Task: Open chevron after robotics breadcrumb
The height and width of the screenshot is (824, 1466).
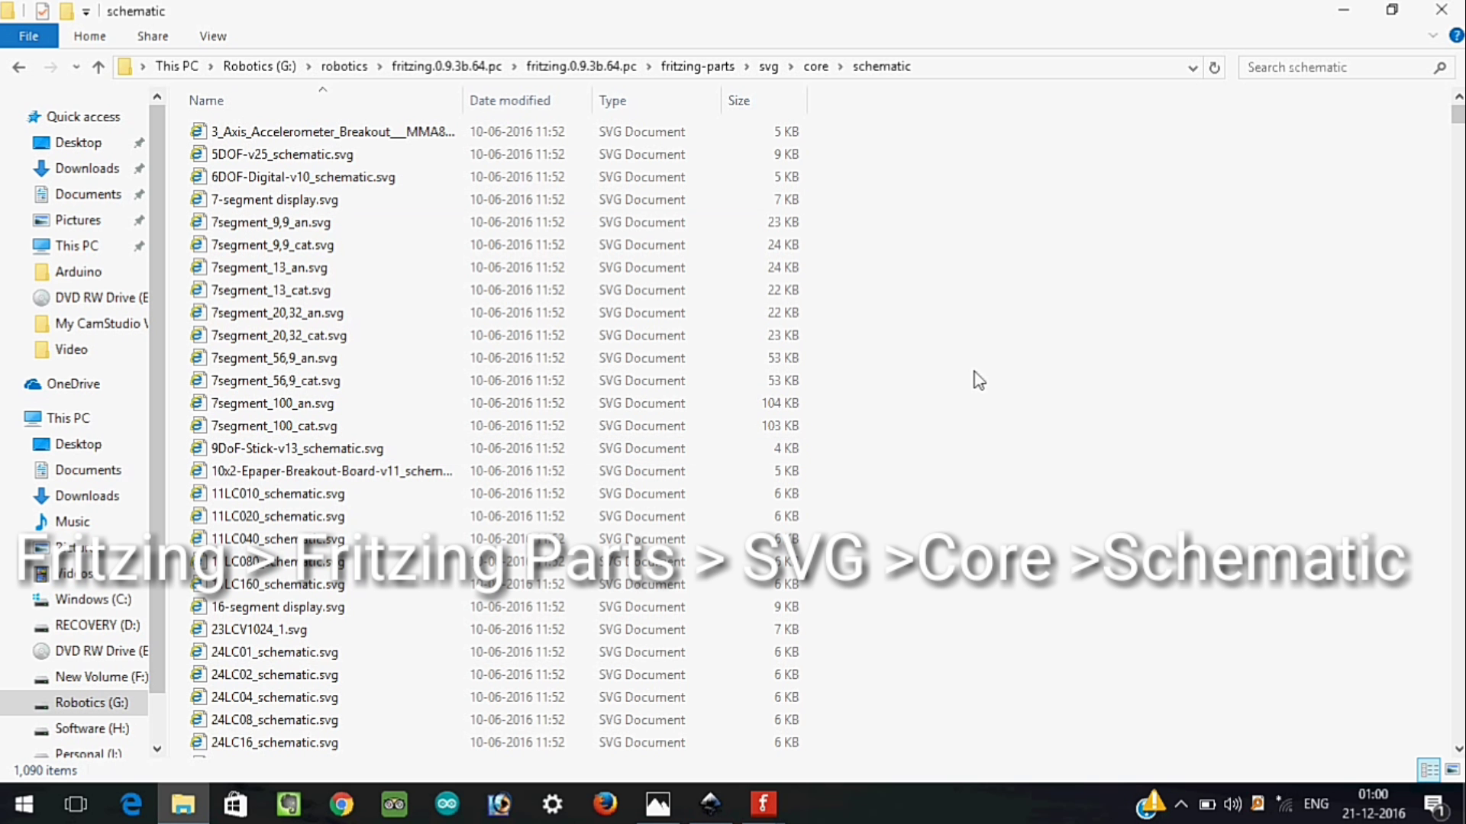Action: [379, 67]
